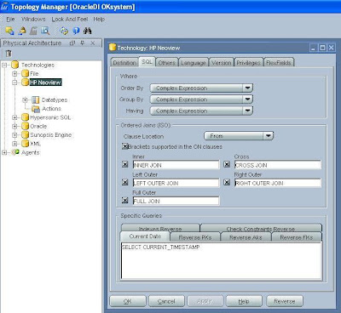Click the user-with-star toolbar icon
The width and height of the screenshot is (341, 313).
[22, 31]
